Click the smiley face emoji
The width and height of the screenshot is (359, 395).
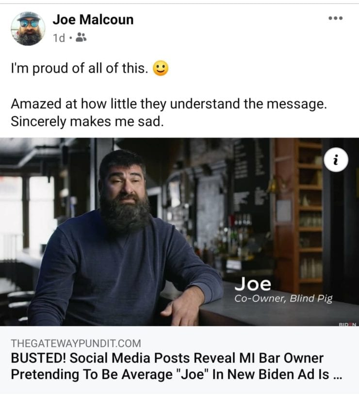tap(161, 68)
